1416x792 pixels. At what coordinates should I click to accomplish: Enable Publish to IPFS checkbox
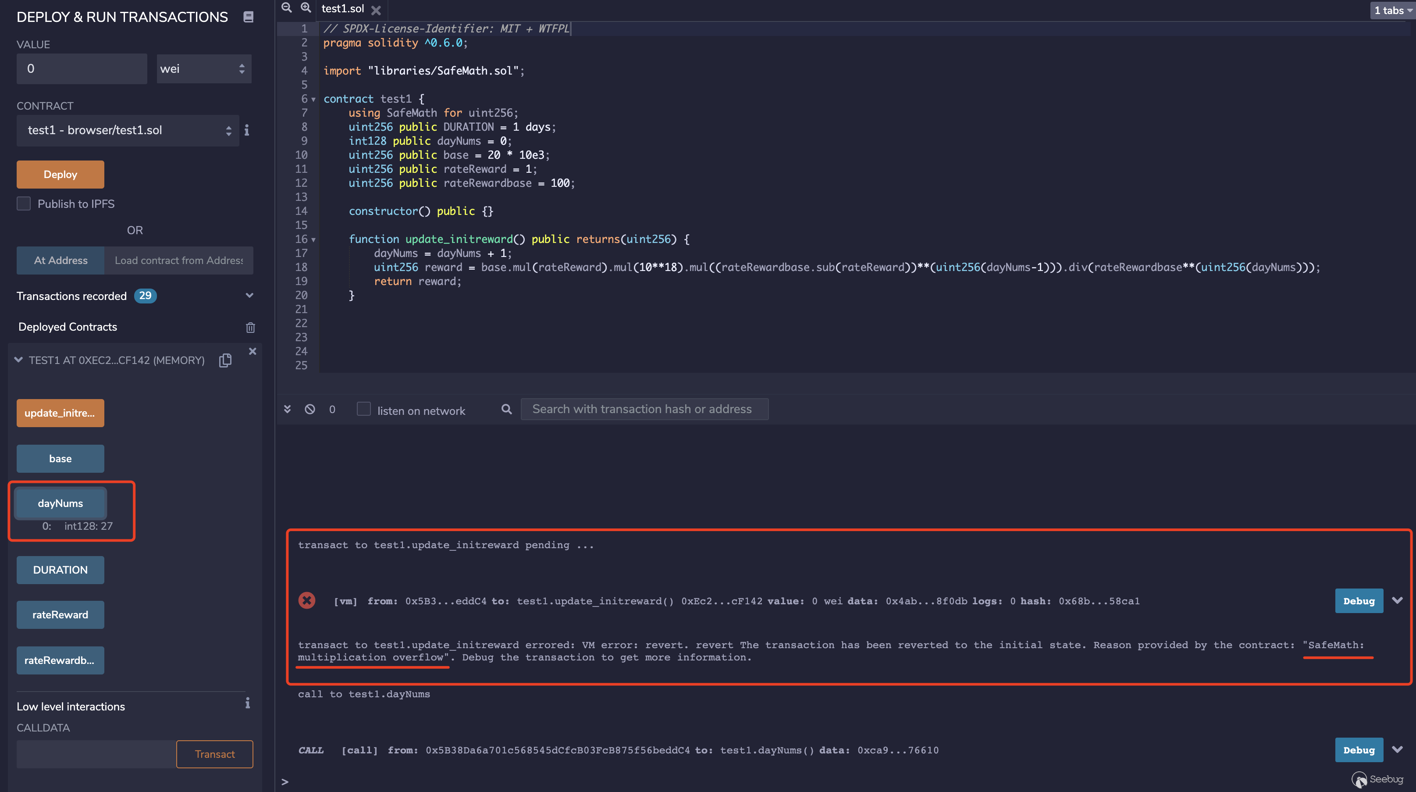(24, 204)
